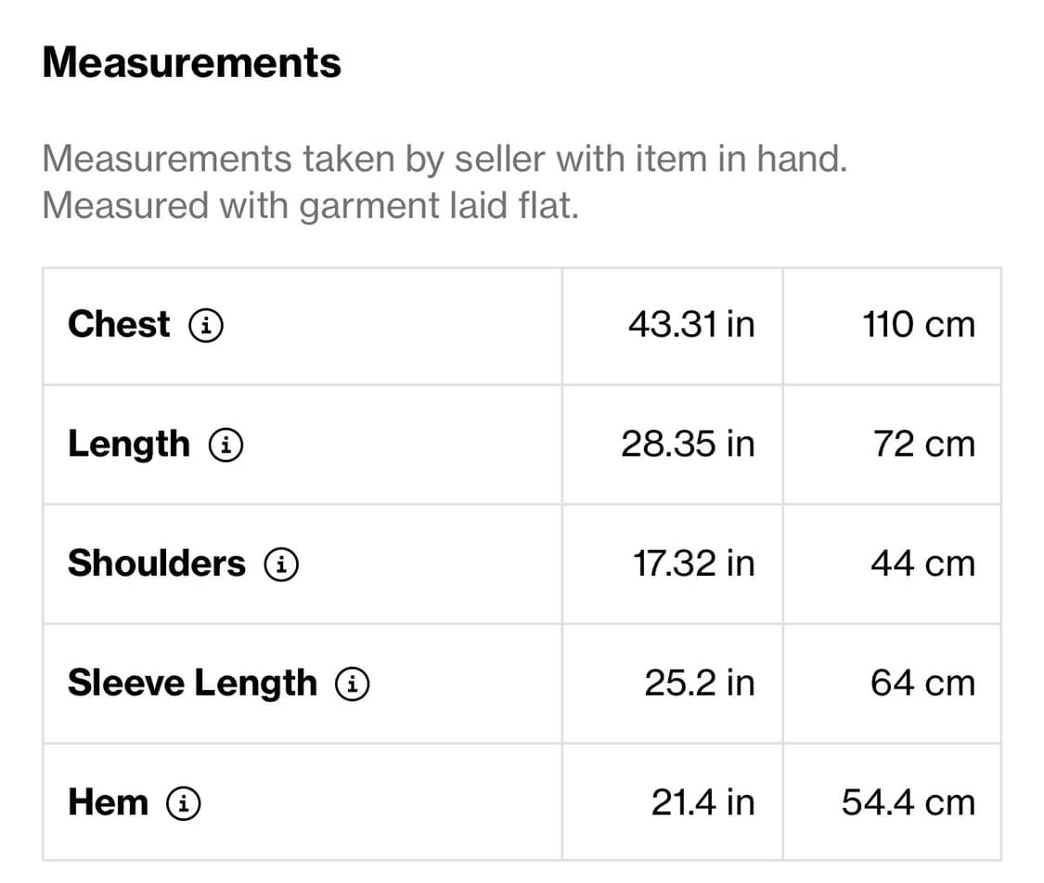Open the Length info icon
The height and width of the screenshot is (883, 1044).
point(226,445)
